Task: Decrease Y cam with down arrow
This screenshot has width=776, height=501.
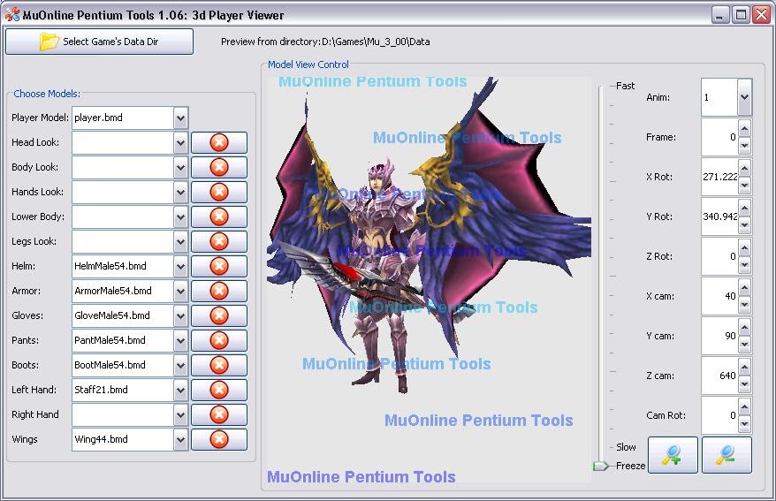Action: coord(744,345)
